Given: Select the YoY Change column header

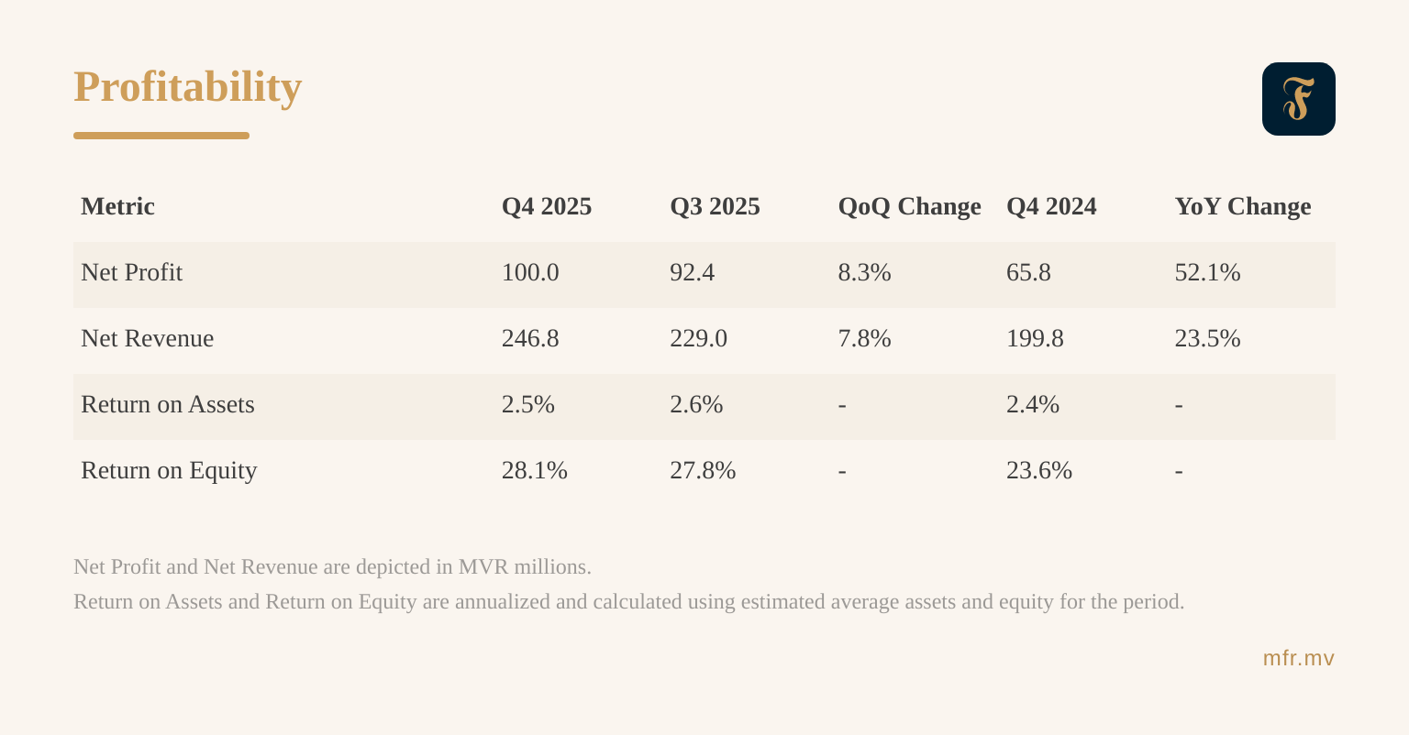Looking at the screenshot, I should pos(1242,206).
